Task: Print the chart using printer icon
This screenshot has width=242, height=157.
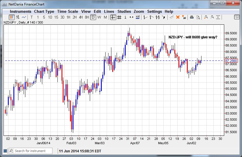Action: point(192,17)
